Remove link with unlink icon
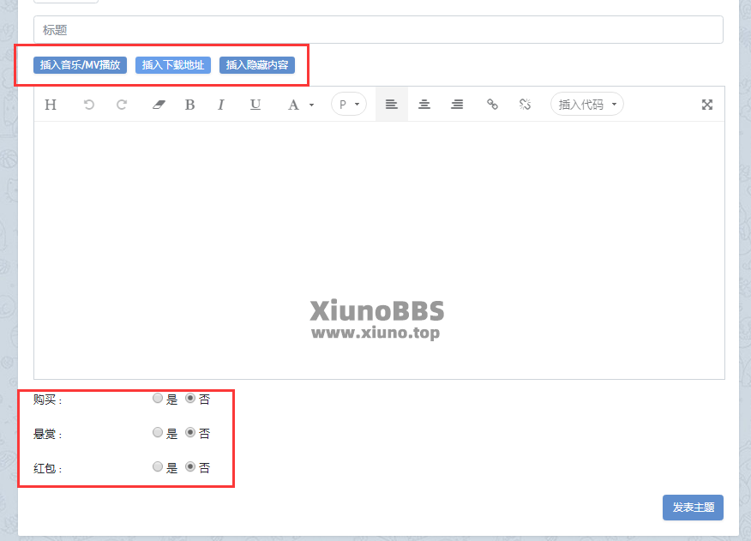The image size is (751, 541). [x=525, y=104]
